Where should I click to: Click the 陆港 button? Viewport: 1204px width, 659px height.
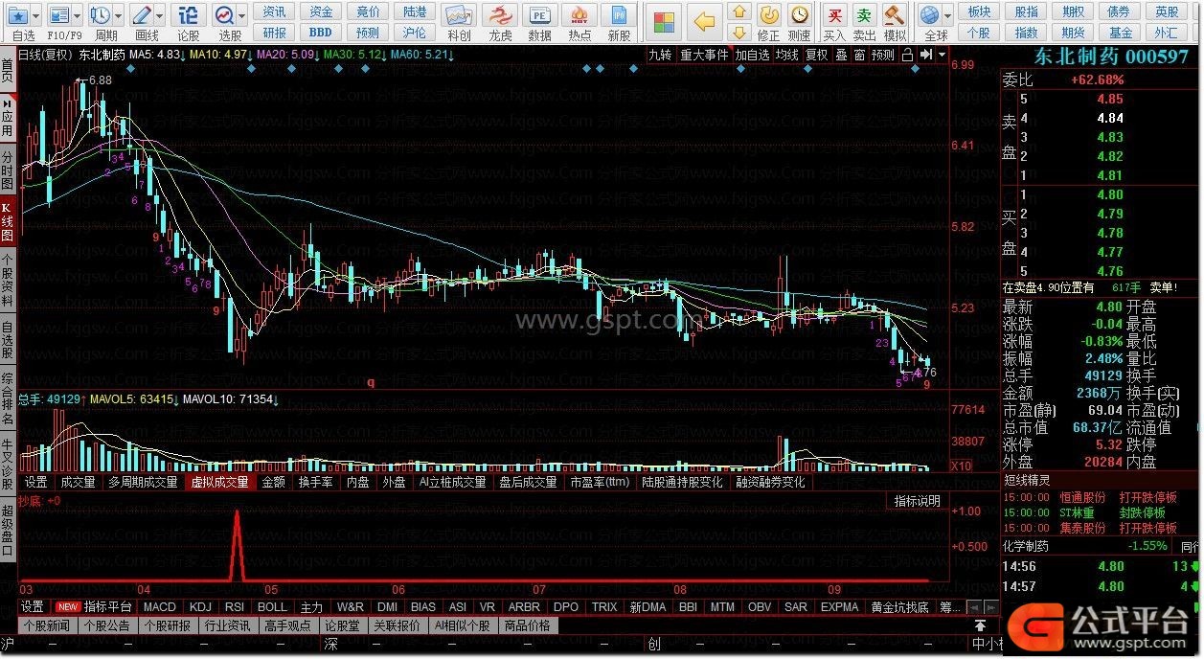tap(415, 11)
